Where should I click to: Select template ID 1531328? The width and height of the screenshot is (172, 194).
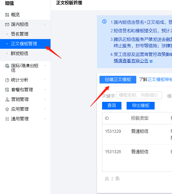point(113,152)
